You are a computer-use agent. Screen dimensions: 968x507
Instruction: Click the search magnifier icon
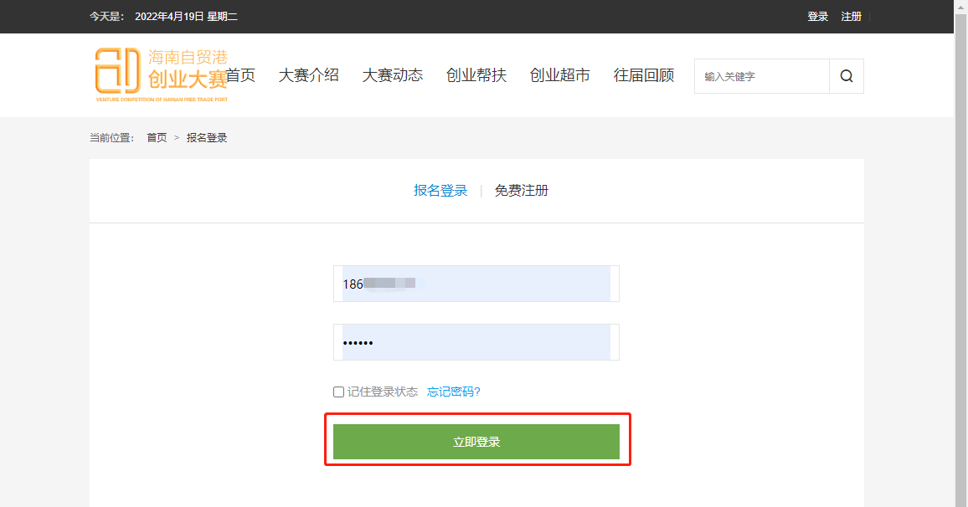(847, 76)
